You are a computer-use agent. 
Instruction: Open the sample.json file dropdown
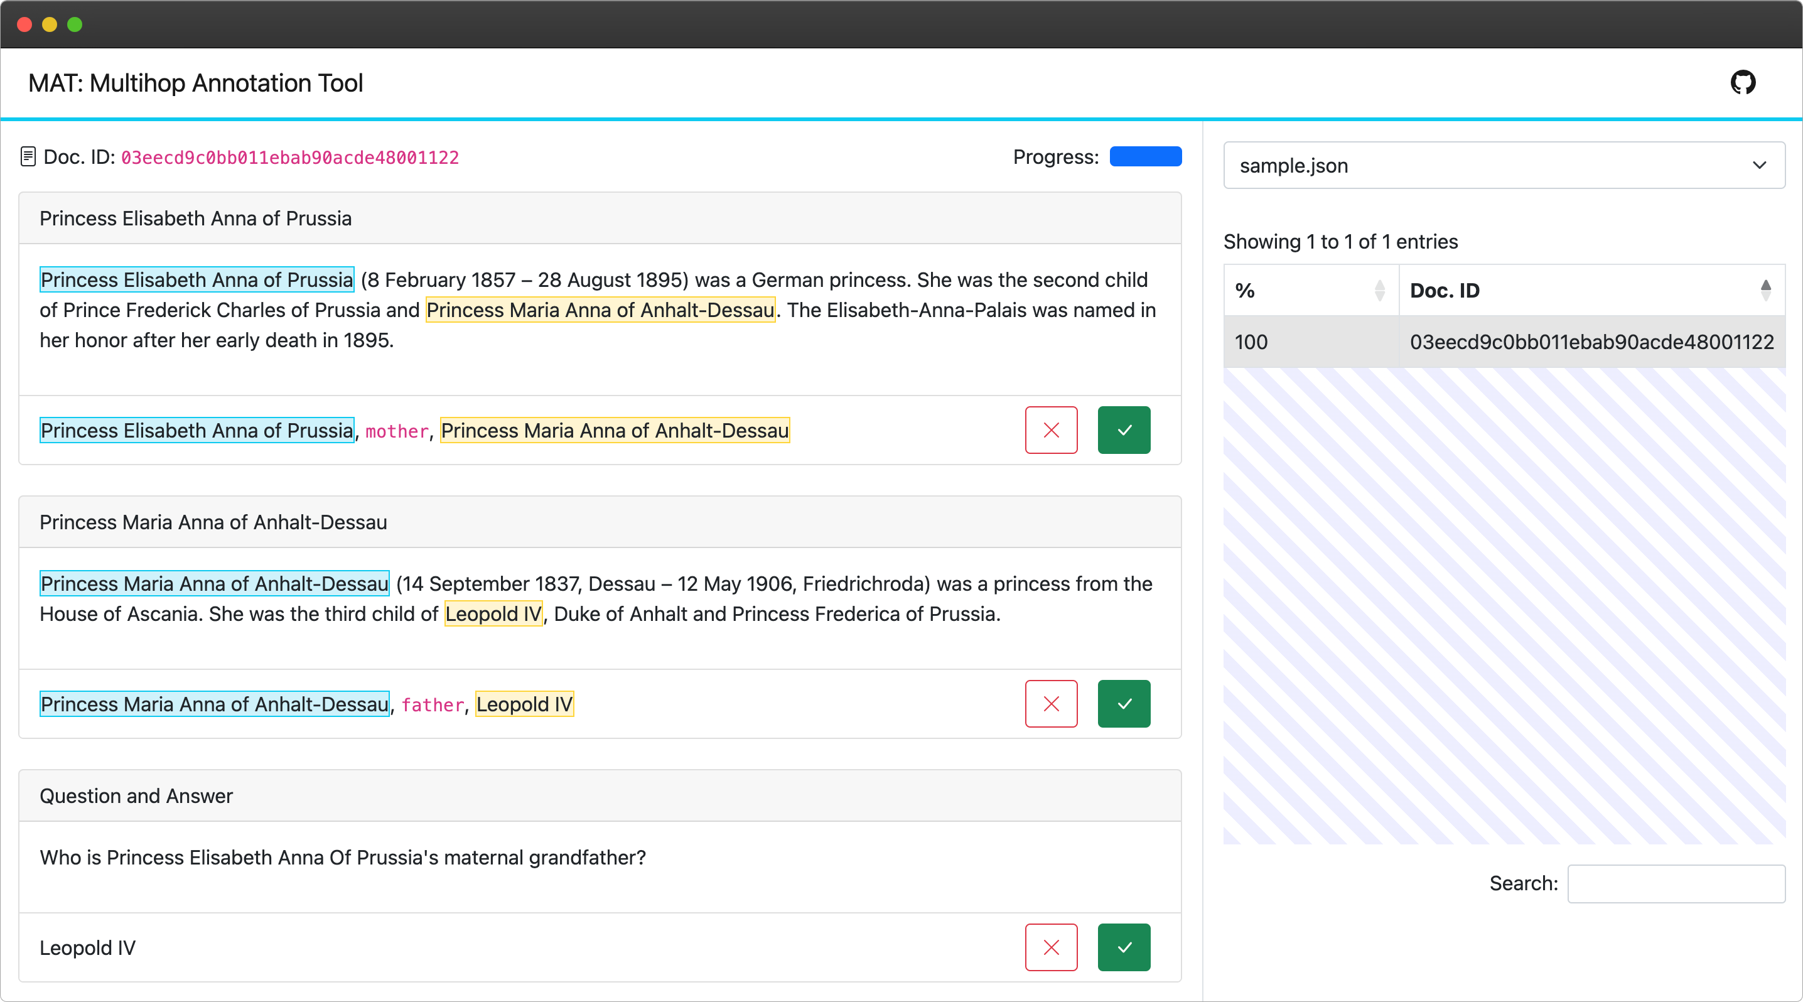[x=1504, y=166]
